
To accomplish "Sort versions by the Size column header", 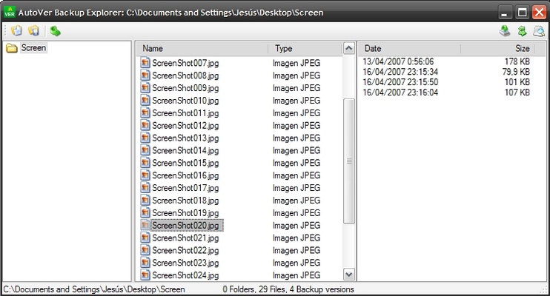I will (x=497, y=48).
